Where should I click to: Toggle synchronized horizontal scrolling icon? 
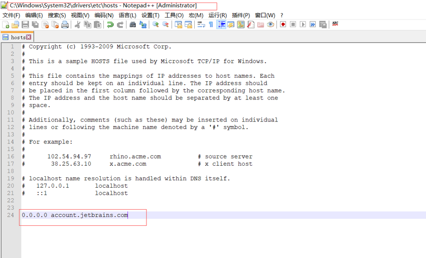(188, 25)
